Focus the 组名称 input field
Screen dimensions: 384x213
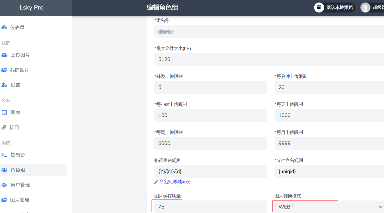269,31
